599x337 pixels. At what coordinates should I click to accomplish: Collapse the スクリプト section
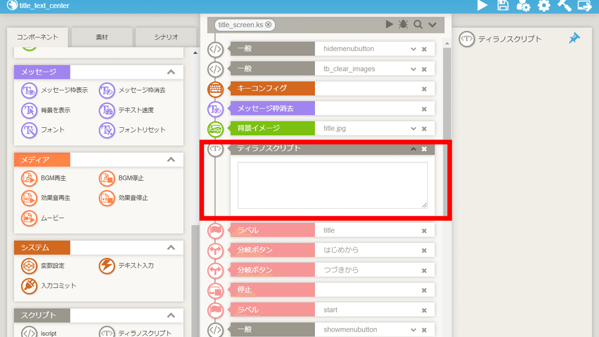[x=171, y=316]
